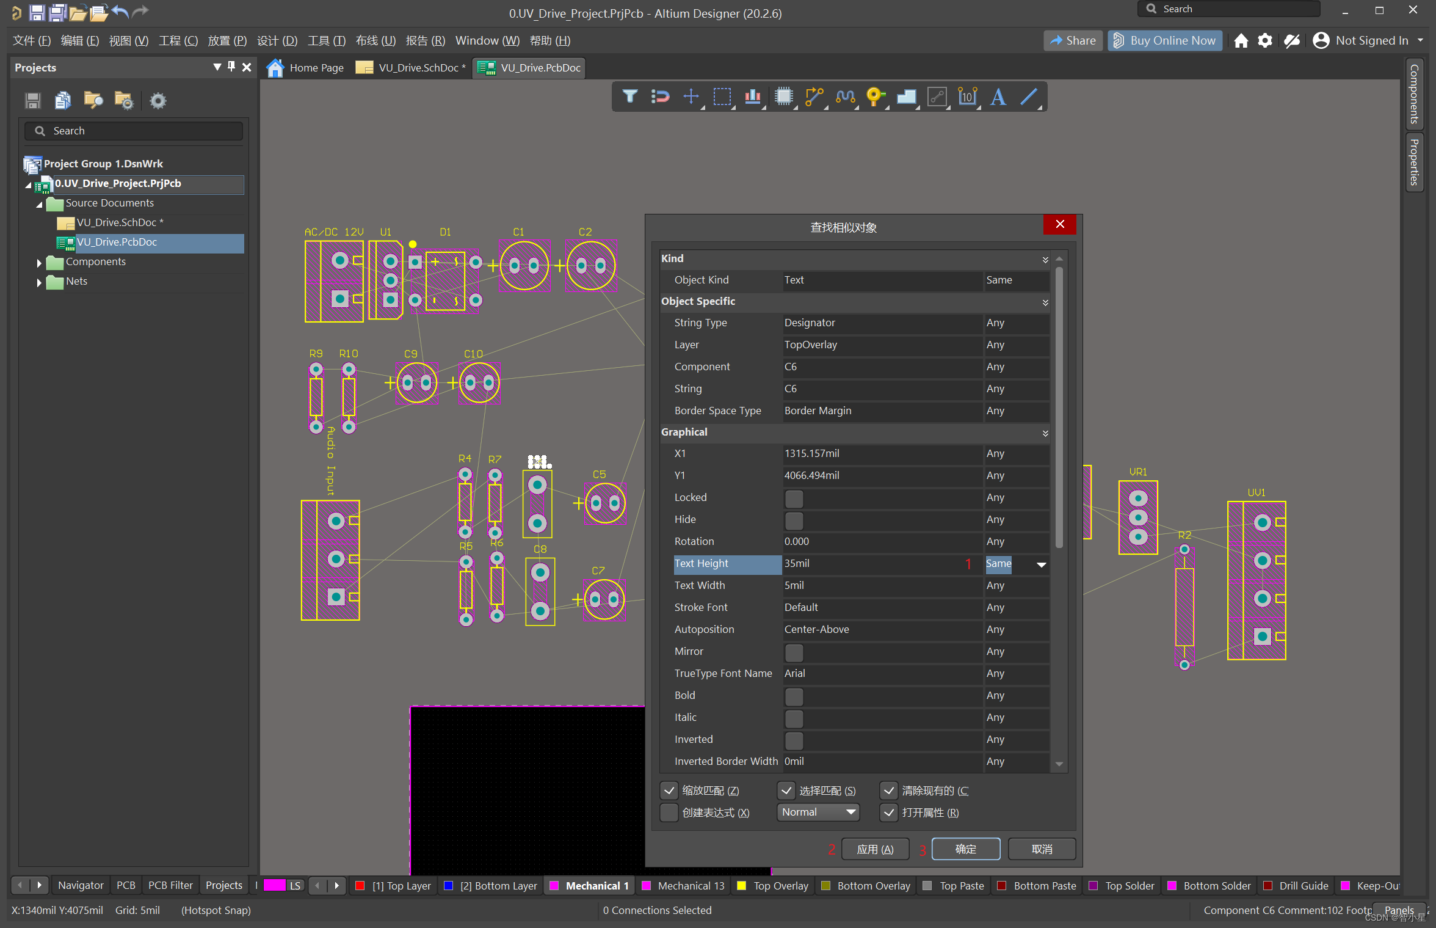Activate the interactive routing tool
The height and width of the screenshot is (928, 1436).
point(814,97)
